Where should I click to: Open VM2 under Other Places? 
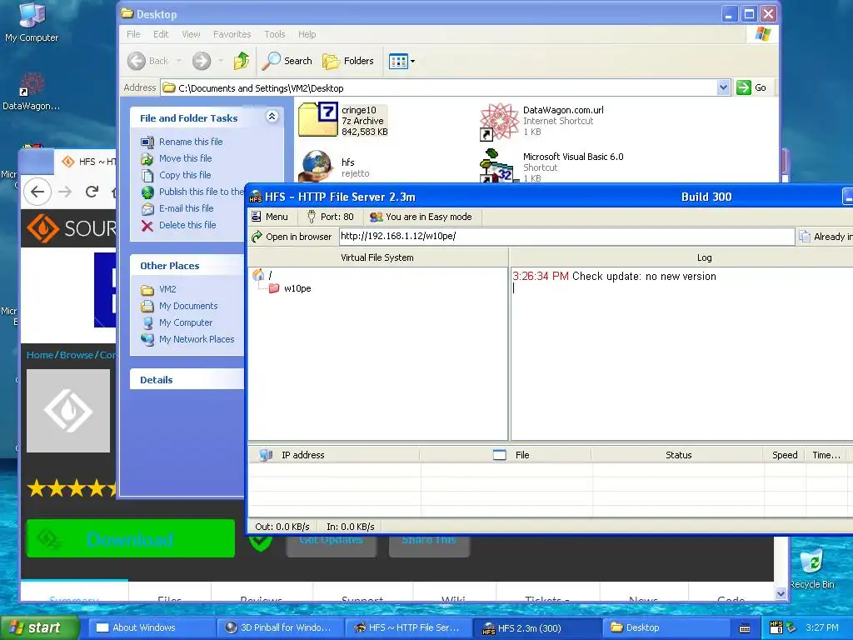(x=167, y=289)
